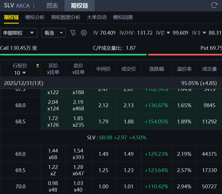Click the 卖价x挂单 column header
The width and height of the screenshot is (222, 194).
coord(78,69)
